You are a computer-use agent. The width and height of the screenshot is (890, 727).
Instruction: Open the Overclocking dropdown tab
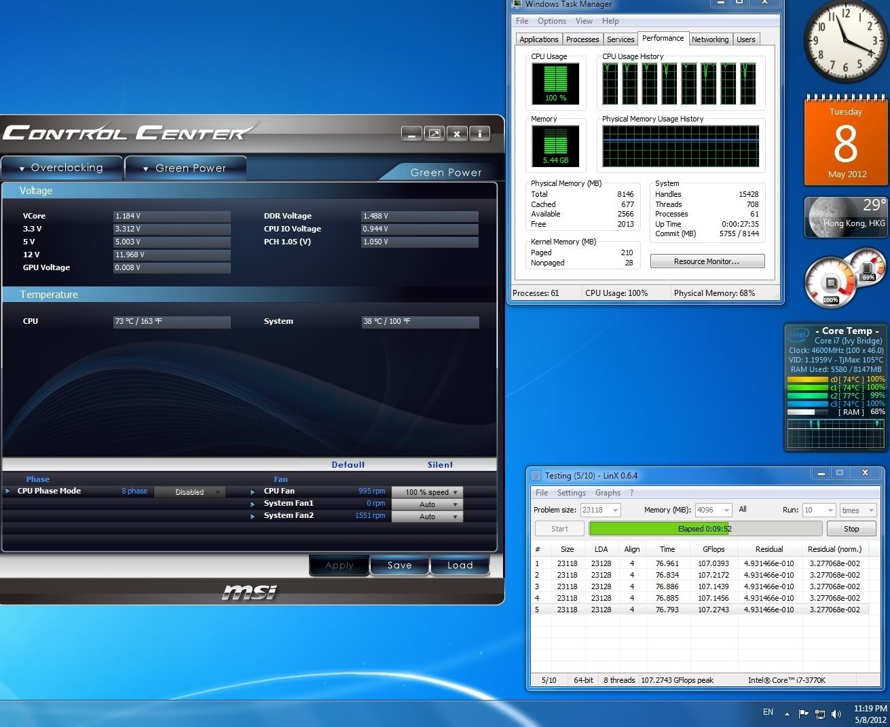[61, 168]
